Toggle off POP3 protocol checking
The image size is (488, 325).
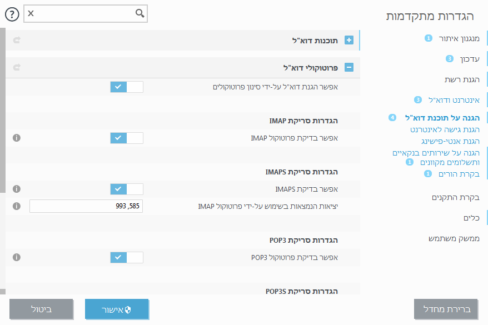[126, 257]
